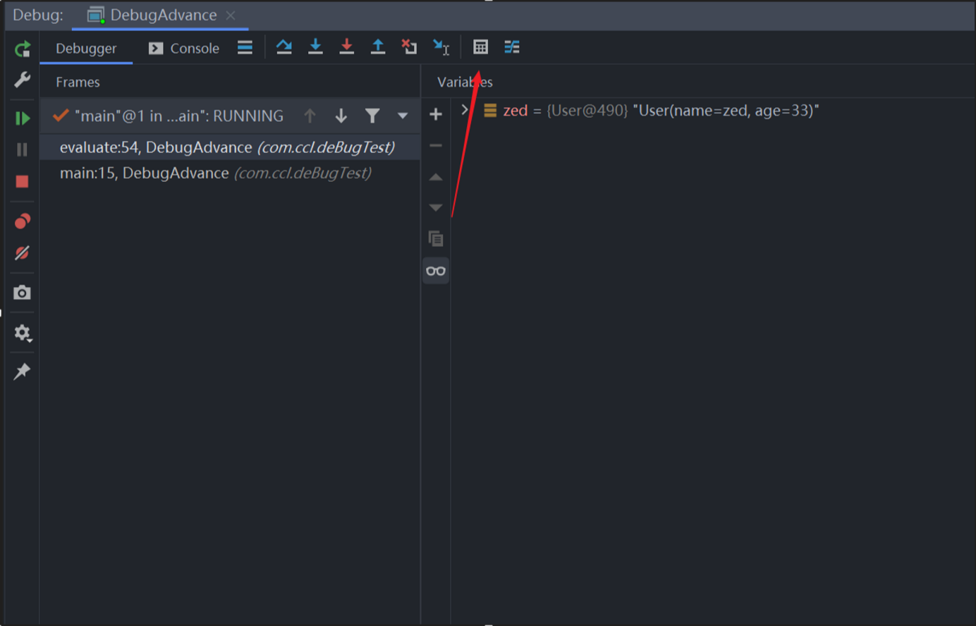The height and width of the screenshot is (626, 976).
Task: Click the Trace Current Stream Chain icon
Action: pos(512,47)
